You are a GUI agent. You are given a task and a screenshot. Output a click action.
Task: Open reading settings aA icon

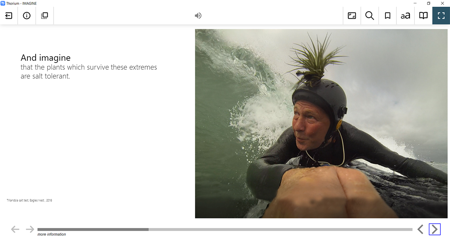click(x=405, y=16)
